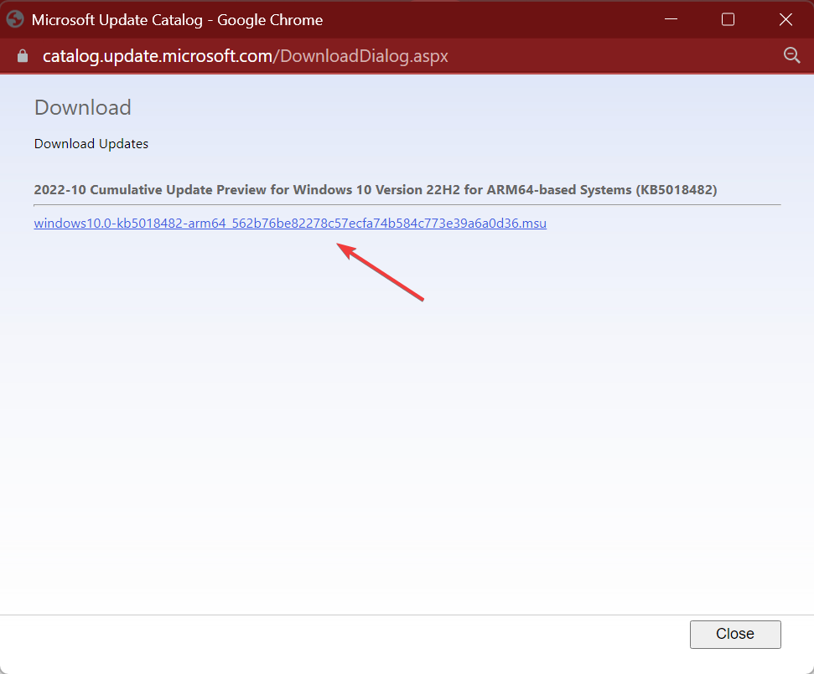Click the catalog.update.microsoft.com address bar URL
This screenshot has width=814, height=674.
coord(245,56)
